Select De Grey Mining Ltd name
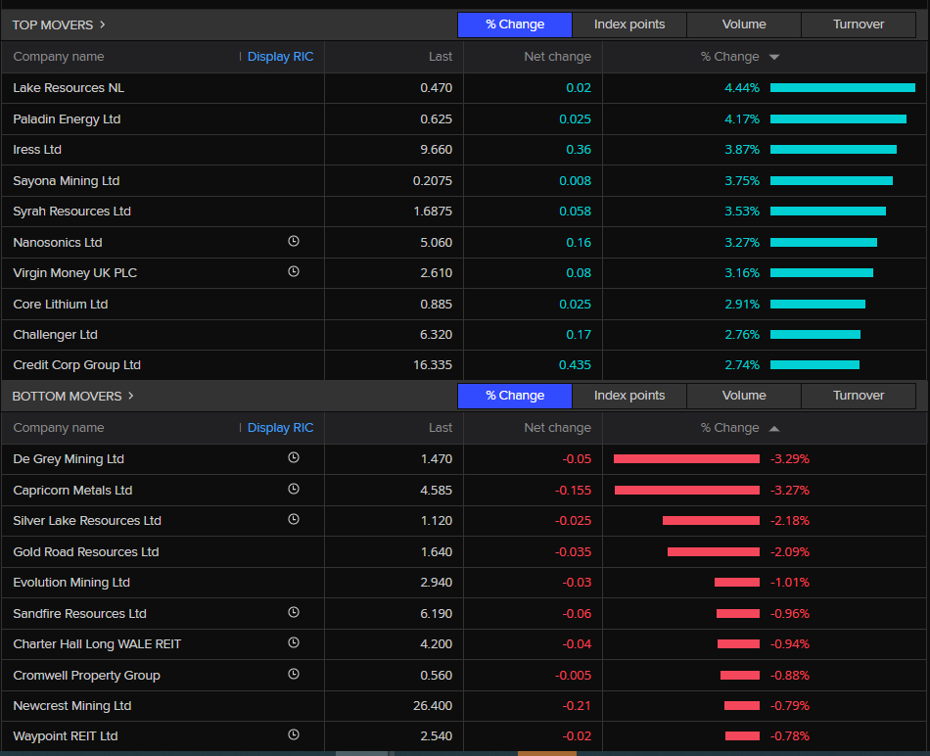Screen dimensions: 930x756 point(69,459)
